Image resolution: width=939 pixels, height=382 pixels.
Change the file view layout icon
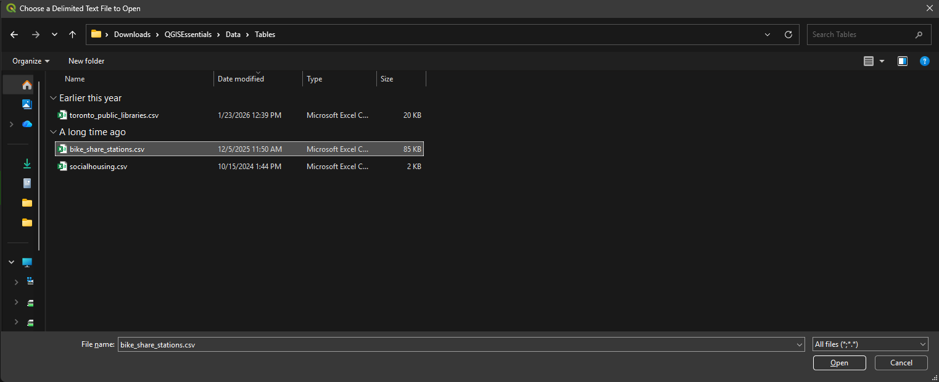(869, 61)
